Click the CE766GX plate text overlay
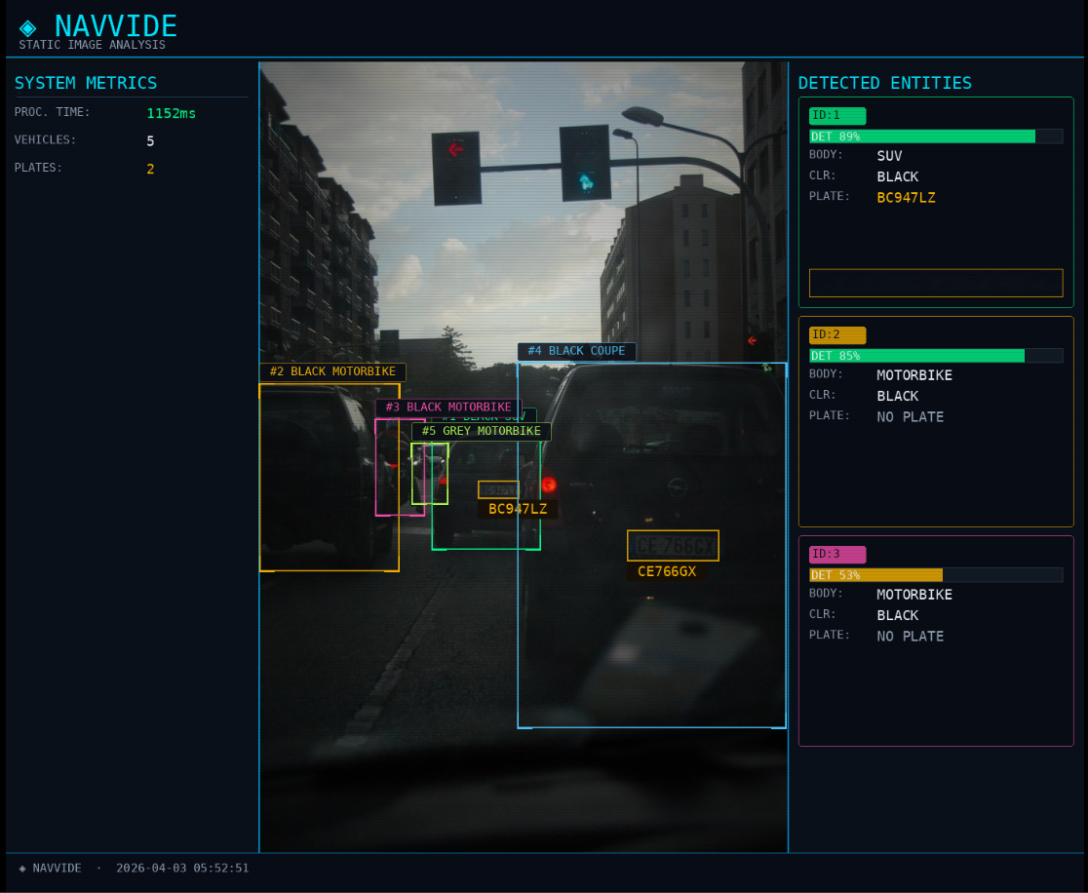 pos(667,571)
